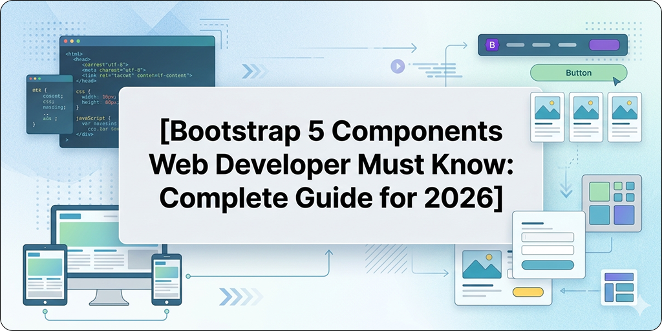
Task: Click the image placeholder on the card with the yellow button
Action: [482, 264]
